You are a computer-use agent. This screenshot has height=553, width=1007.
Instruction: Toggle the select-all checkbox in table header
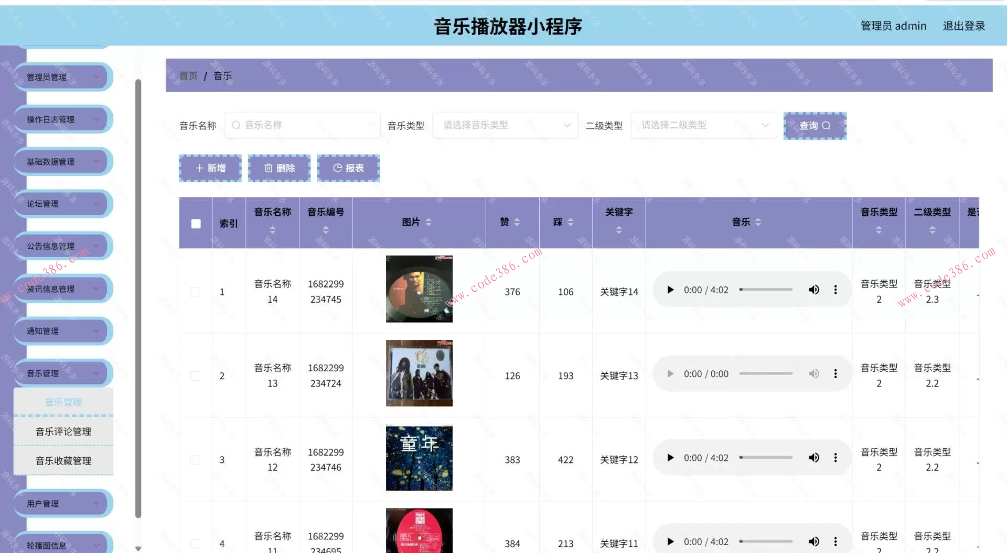pyautogui.click(x=196, y=224)
